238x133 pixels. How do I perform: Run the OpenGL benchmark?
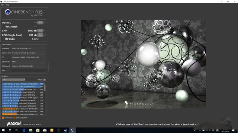(x=40, y=23)
